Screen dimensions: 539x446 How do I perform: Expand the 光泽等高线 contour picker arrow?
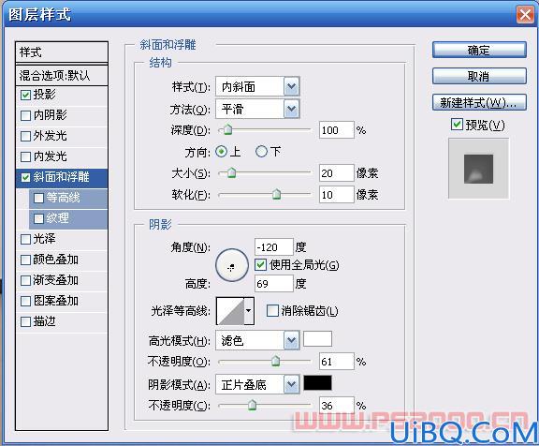(249, 311)
